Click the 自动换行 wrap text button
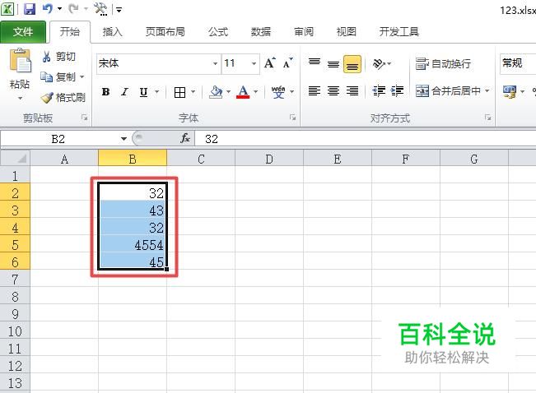 [x=443, y=64]
